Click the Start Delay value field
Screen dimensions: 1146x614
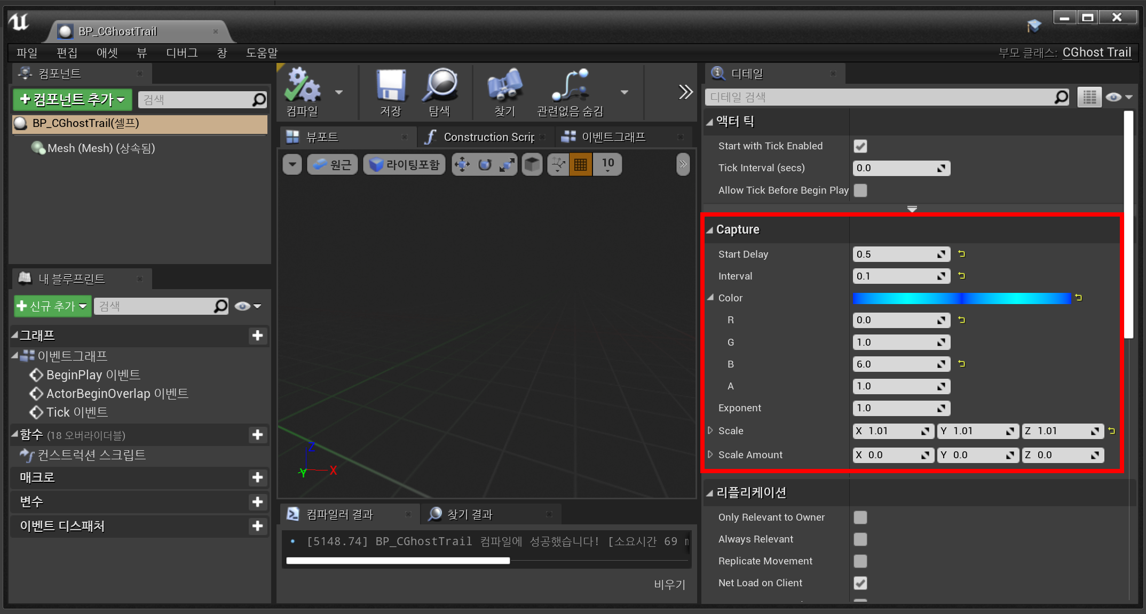895,254
